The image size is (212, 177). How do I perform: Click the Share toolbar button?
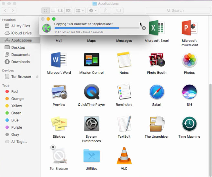click(106, 10)
